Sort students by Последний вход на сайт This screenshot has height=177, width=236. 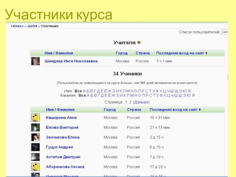pyautogui.click(x=173, y=109)
